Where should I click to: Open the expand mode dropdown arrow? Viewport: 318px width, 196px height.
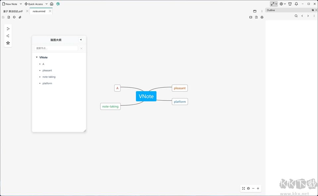[x=276, y=4]
